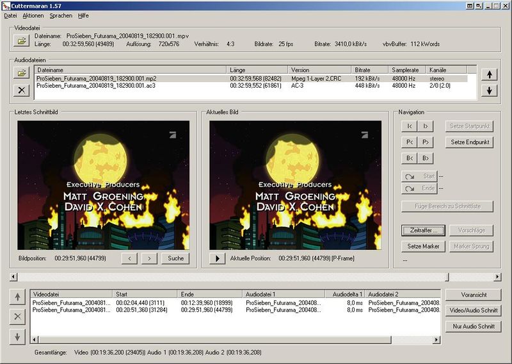Click the Setze Endpunkt button
This screenshot has width=512, height=364.
[x=470, y=142]
